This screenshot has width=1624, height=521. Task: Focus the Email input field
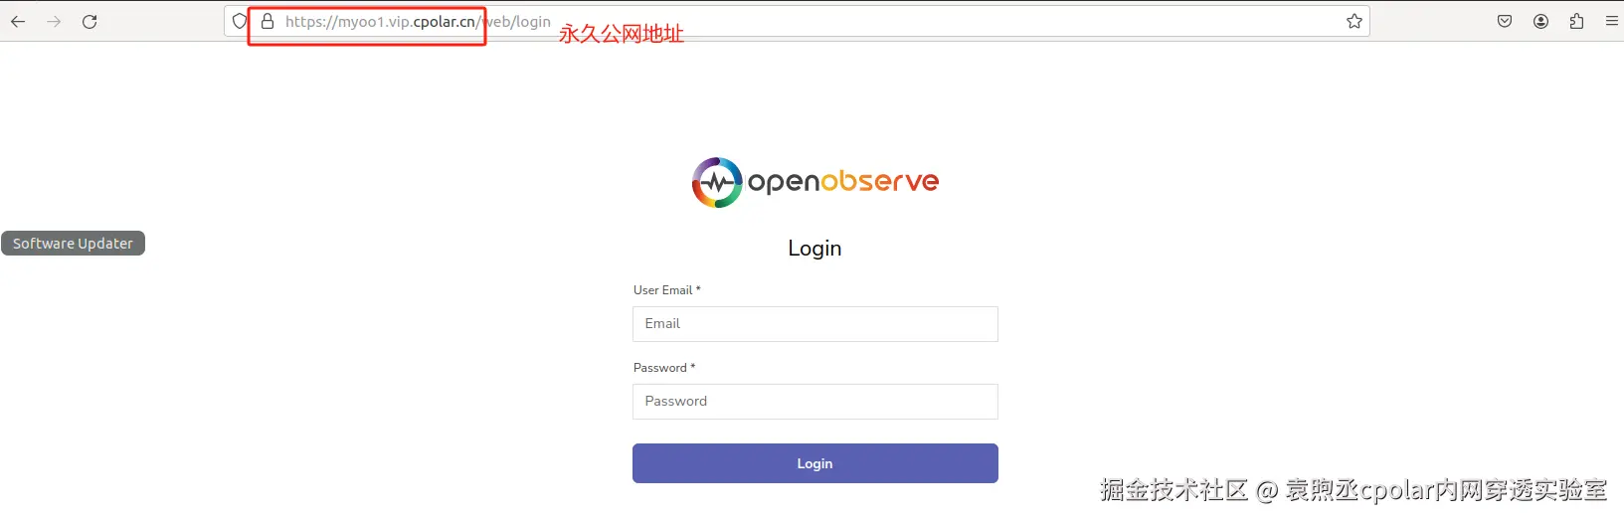coord(815,324)
